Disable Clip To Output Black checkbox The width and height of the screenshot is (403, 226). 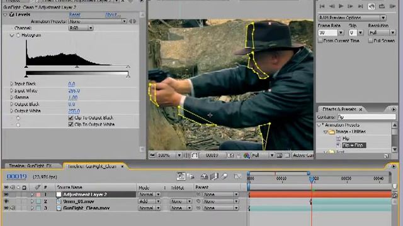click(71, 118)
